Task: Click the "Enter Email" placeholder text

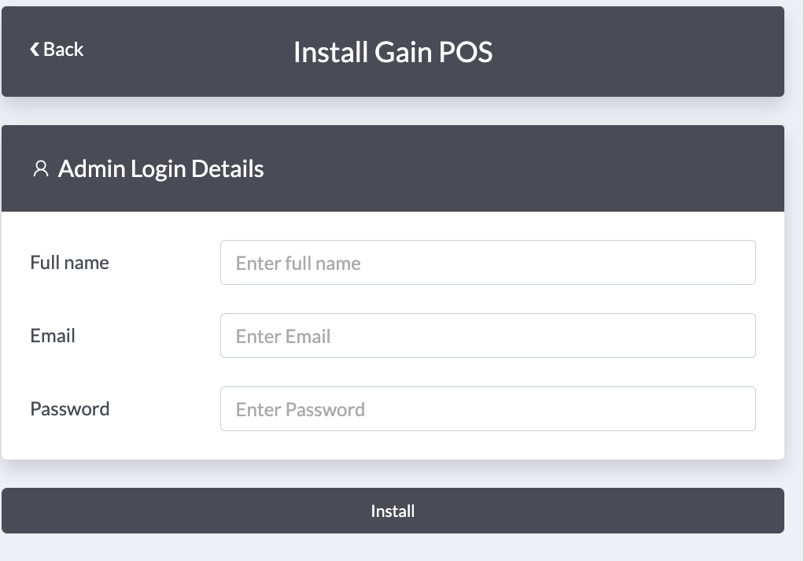Action: coord(283,337)
